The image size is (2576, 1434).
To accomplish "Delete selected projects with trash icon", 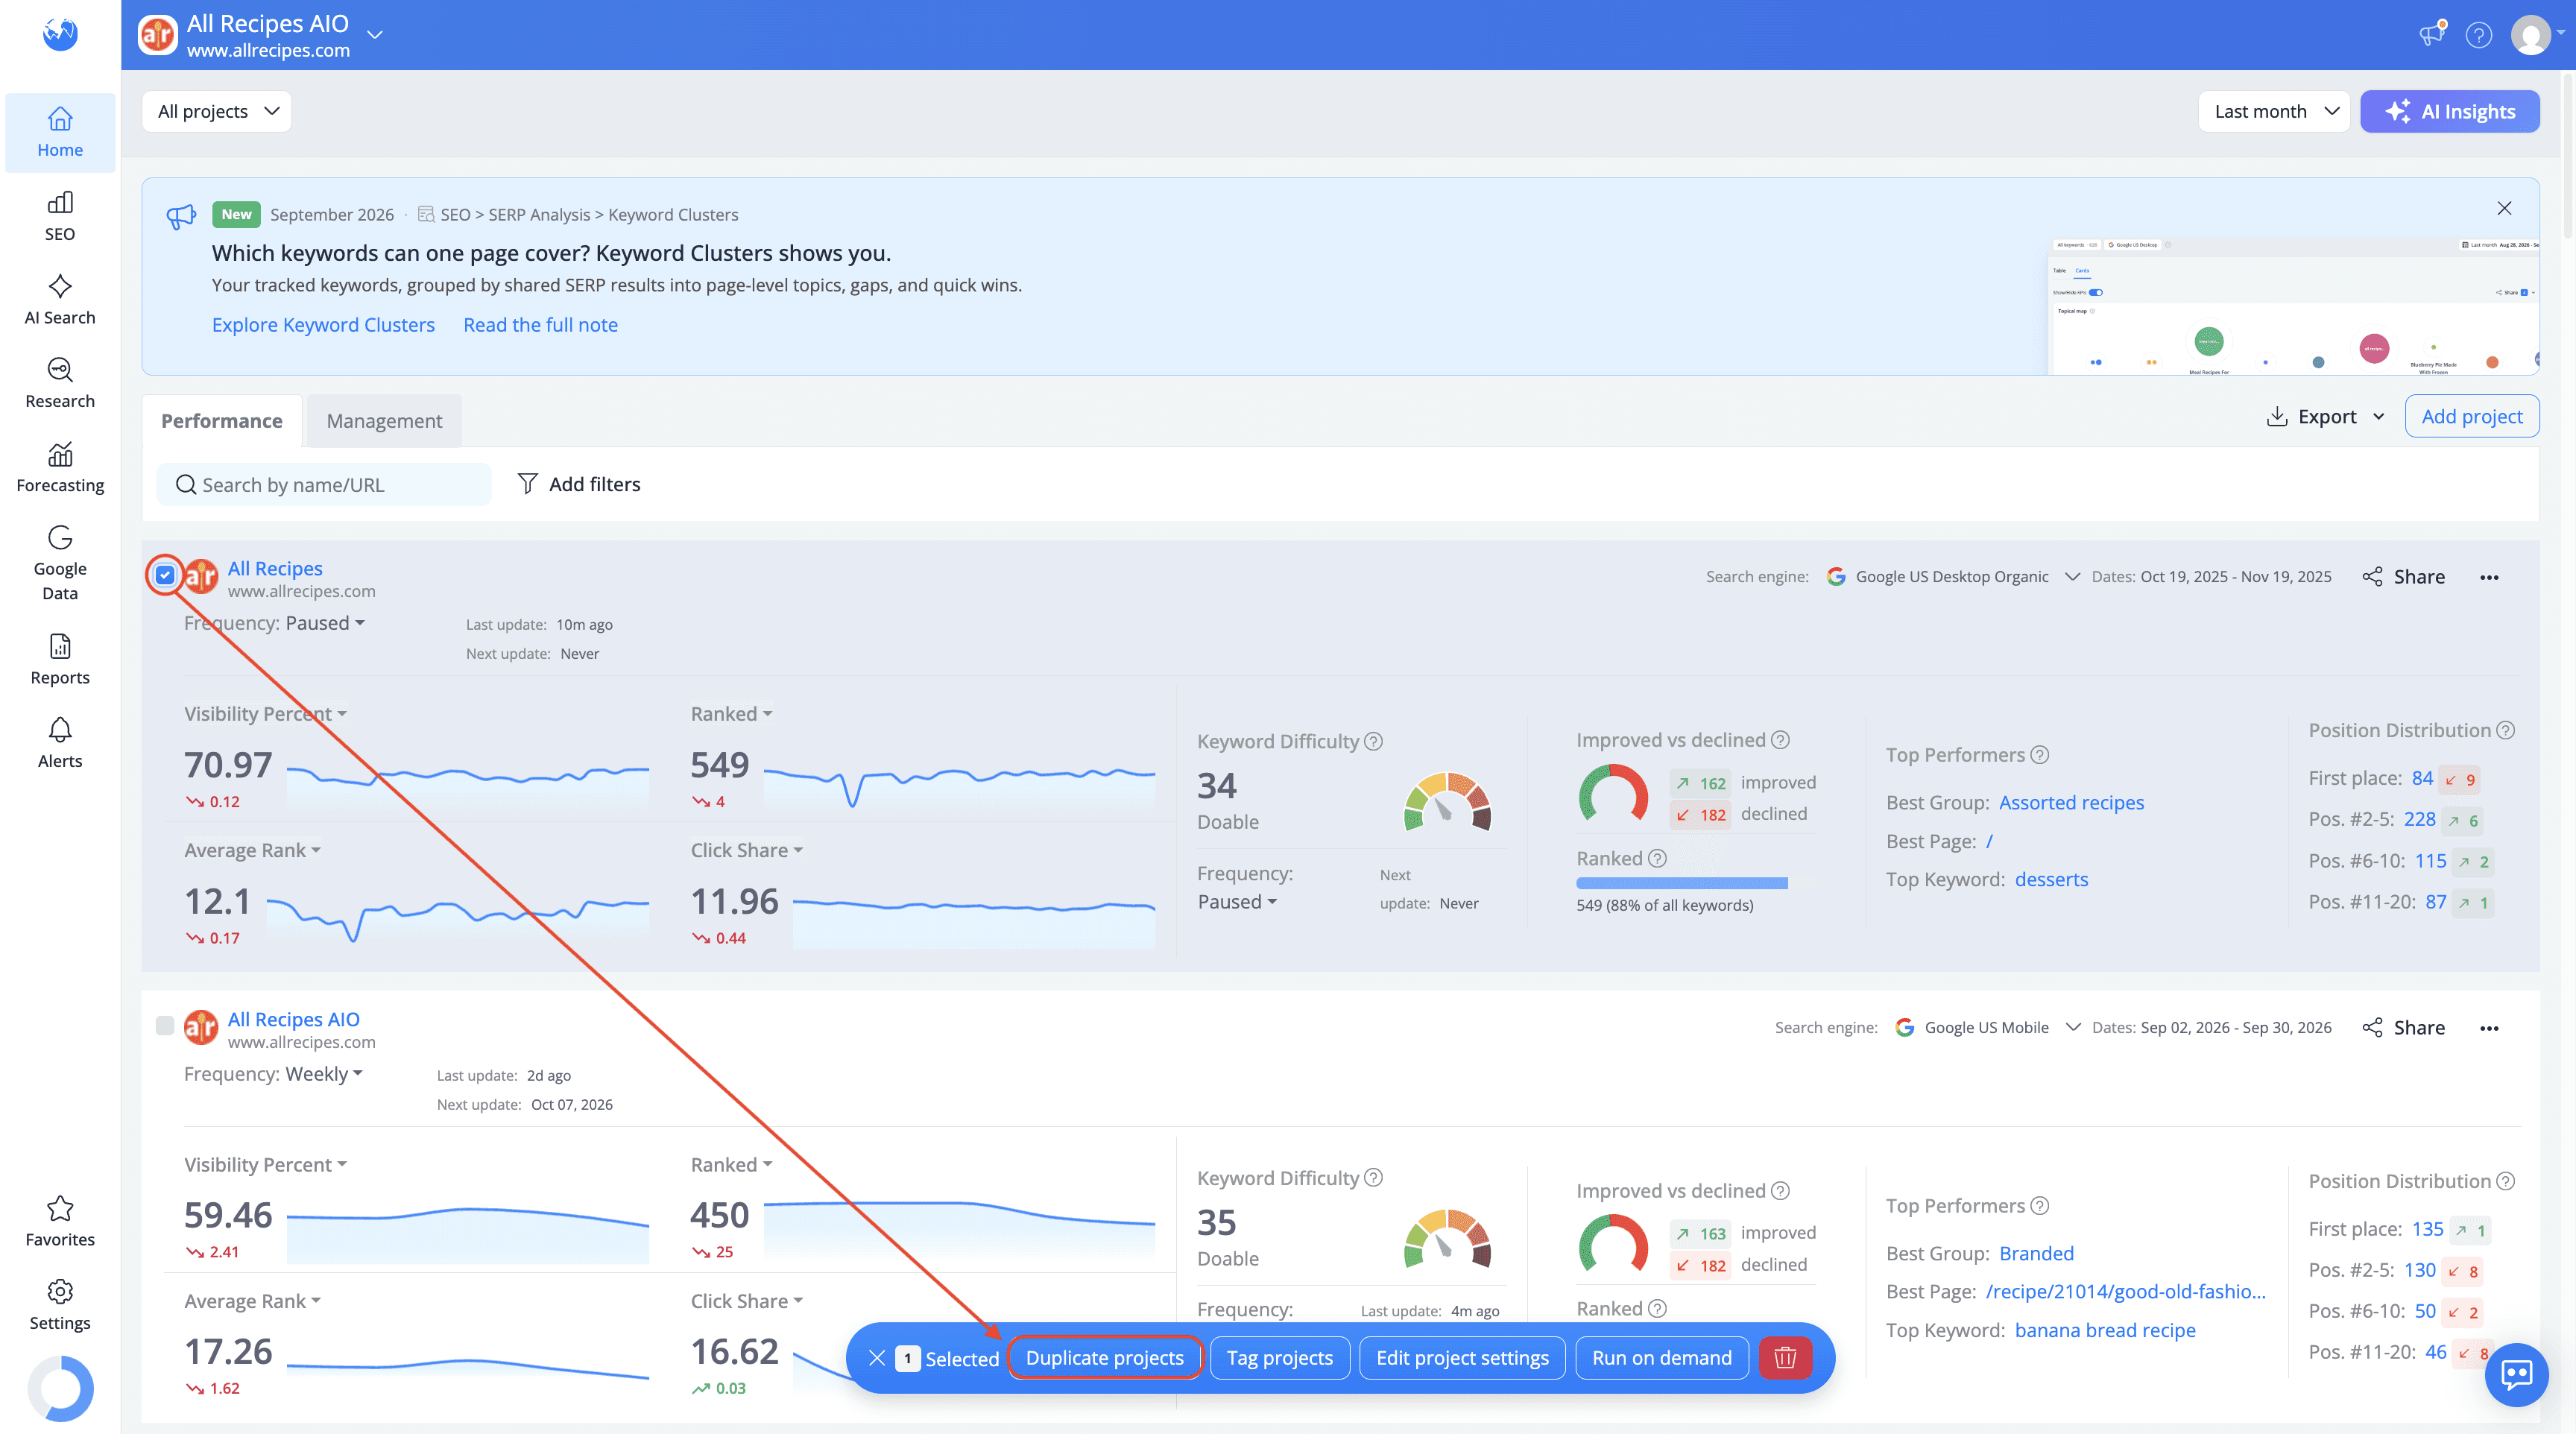I will (1785, 1358).
